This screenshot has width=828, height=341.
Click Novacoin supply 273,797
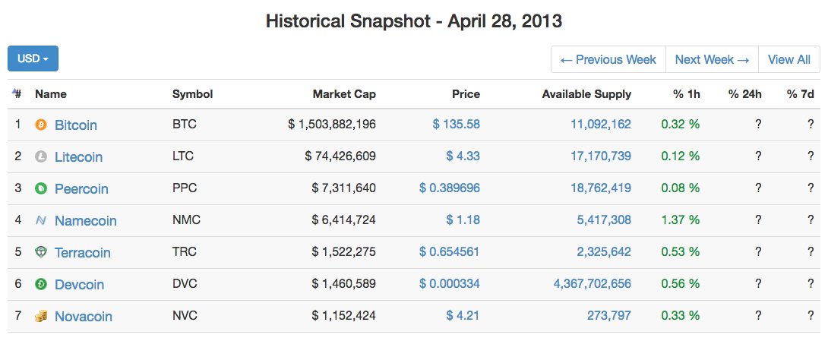point(609,316)
